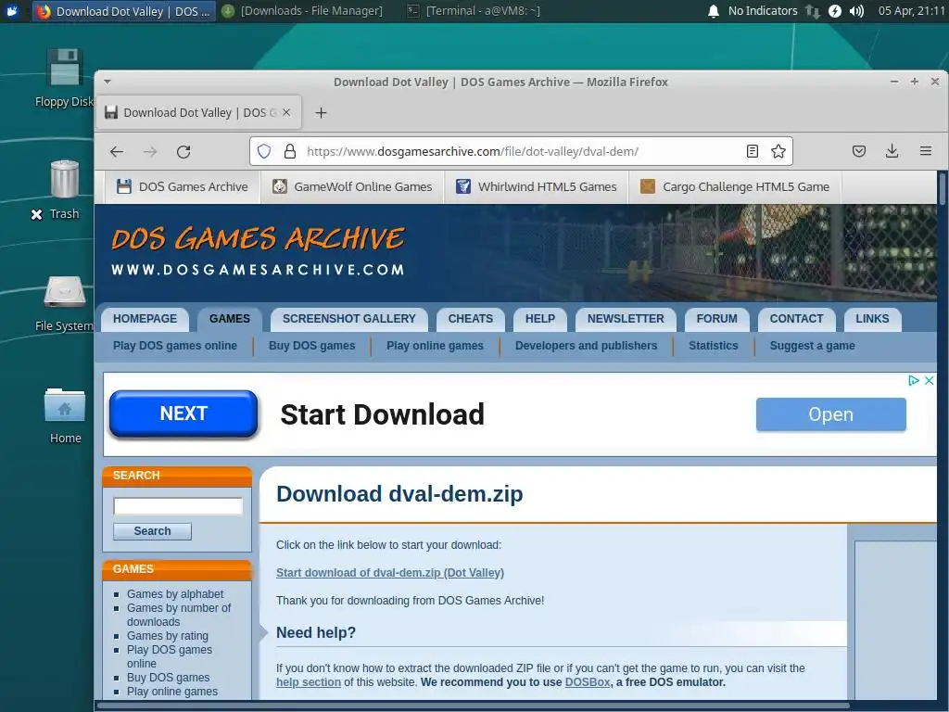Viewport: 949px width, 712px height.
Task: Open the Xfce applications menu icon
Action: point(13,11)
